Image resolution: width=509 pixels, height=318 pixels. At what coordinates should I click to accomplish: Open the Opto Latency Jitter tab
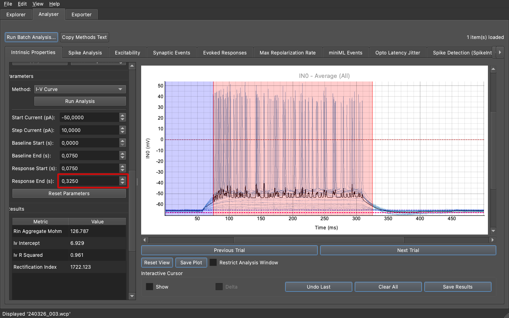click(x=398, y=52)
